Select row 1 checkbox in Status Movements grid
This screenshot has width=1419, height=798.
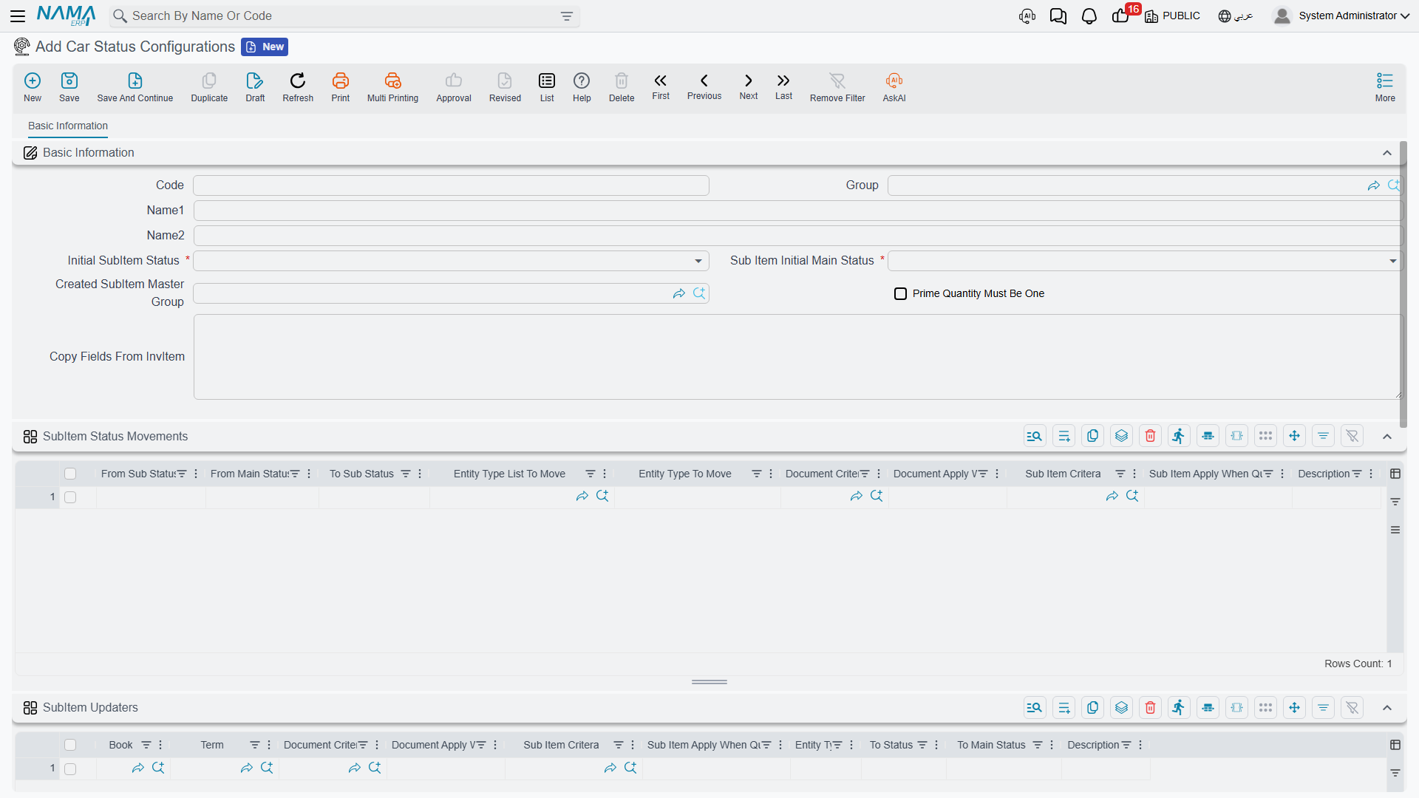click(x=70, y=497)
